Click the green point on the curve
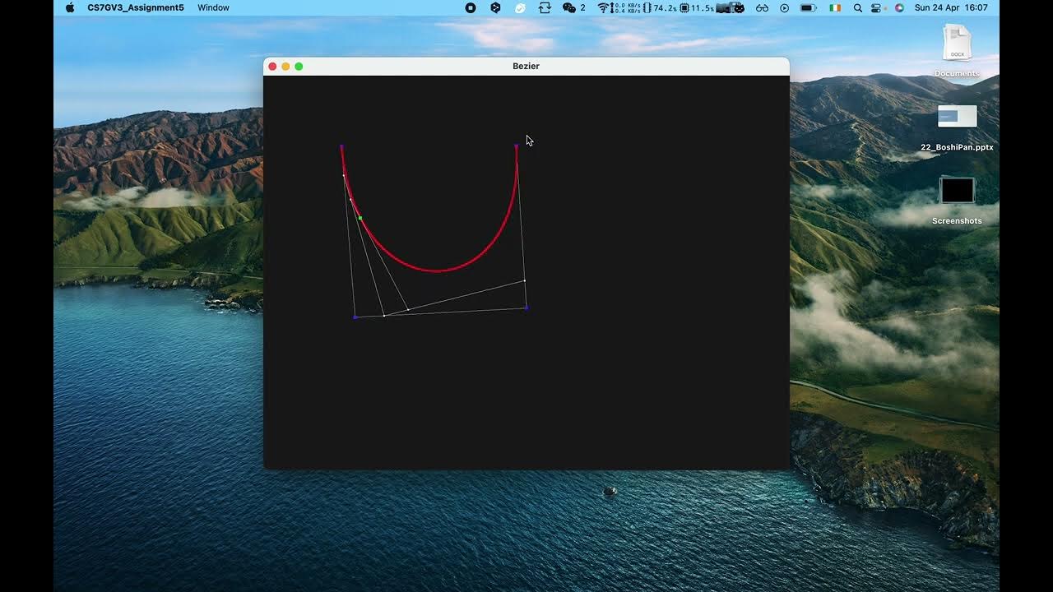Image resolution: width=1053 pixels, height=592 pixels. [x=360, y=218]
